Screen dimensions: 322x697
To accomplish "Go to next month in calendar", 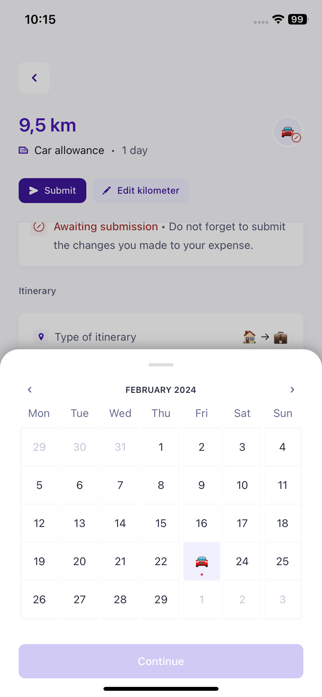I will (x=292, y=390).
